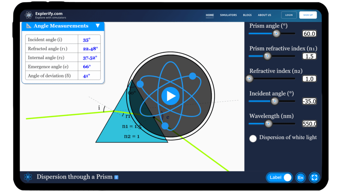Click the underline indicator under HOME
This screenshot has height=192, width=341.
pyautogui.click(x=210, y=18)
